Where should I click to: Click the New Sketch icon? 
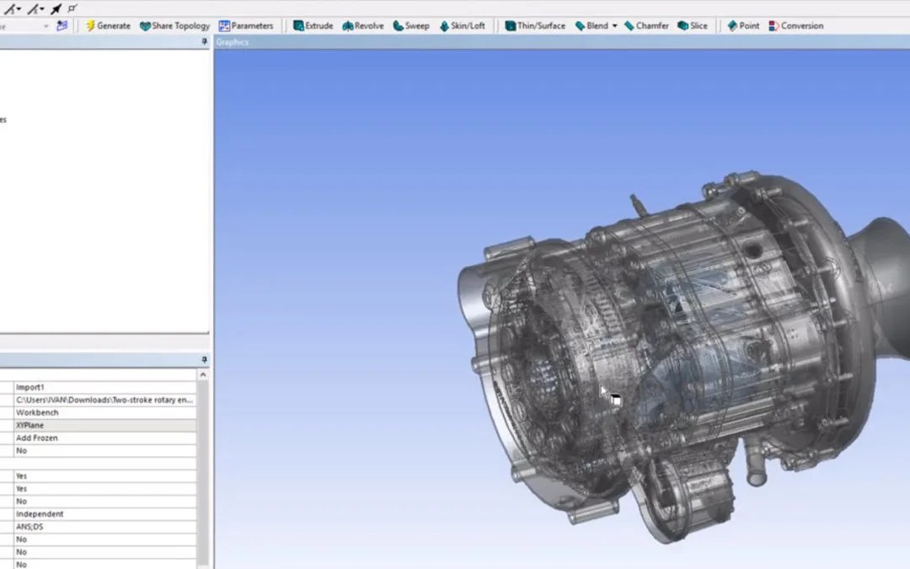pyautogui.click(x=62, y=25)
